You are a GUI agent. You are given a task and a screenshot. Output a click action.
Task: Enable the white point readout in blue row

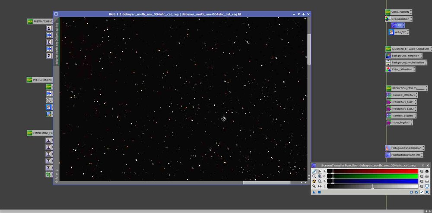tap(427, 181)
